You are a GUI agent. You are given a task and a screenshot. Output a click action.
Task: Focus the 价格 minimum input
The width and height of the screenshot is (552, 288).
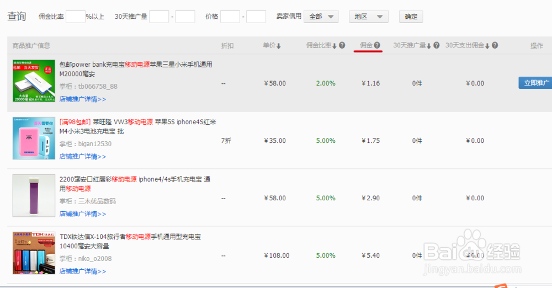[230, 17]
